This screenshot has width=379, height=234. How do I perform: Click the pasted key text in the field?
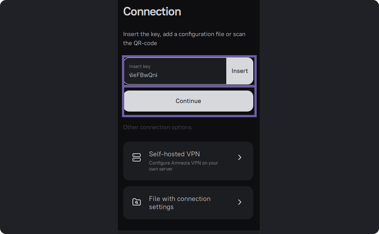[x=143, y=75]
